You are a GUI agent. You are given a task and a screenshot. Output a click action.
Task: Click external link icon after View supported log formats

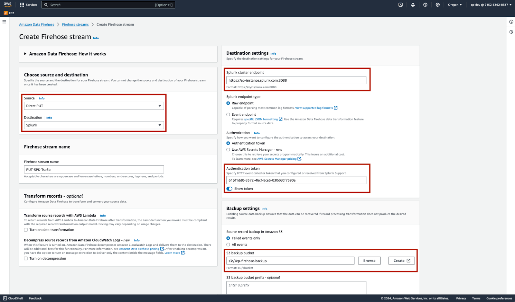point(336,108)
